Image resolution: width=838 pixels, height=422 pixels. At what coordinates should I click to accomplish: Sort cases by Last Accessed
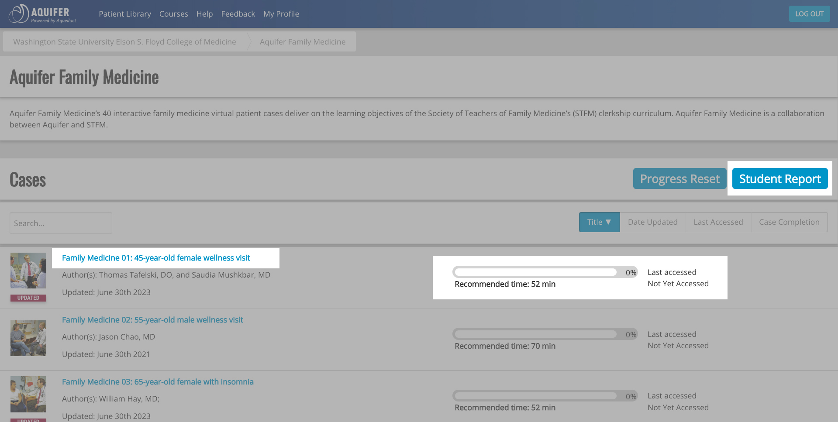point(718,222)
